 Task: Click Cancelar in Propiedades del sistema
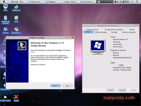coord(122,90)
